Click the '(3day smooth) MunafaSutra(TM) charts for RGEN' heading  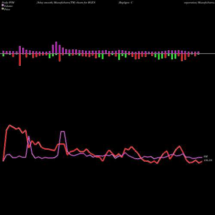pos(66,3)
